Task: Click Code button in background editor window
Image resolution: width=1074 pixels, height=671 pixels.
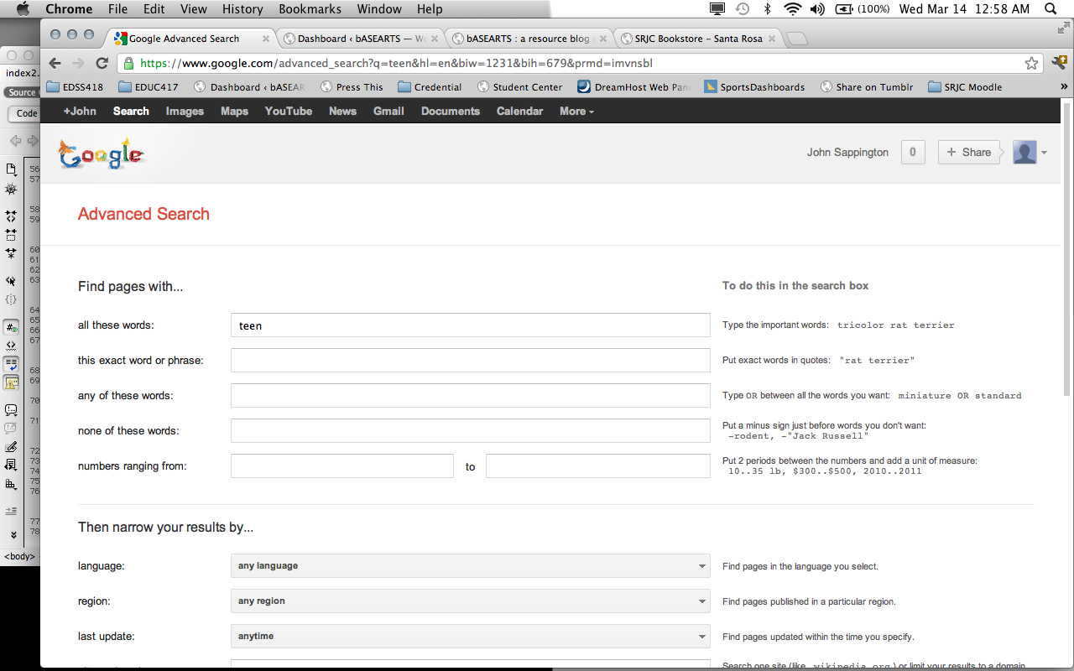Action: click(26, 114)
